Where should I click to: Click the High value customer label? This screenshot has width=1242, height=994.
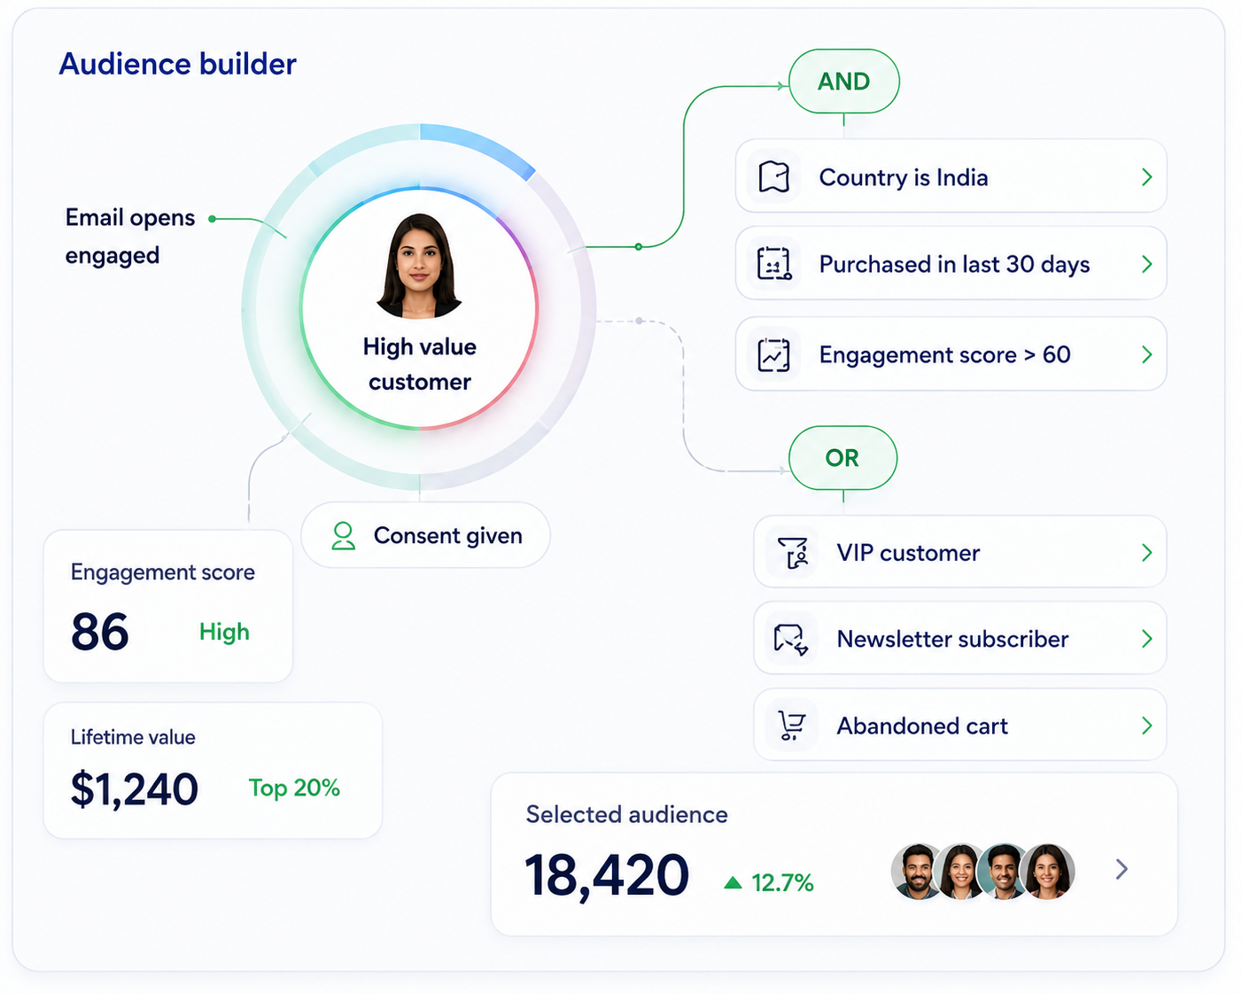[x=419, y=364]
